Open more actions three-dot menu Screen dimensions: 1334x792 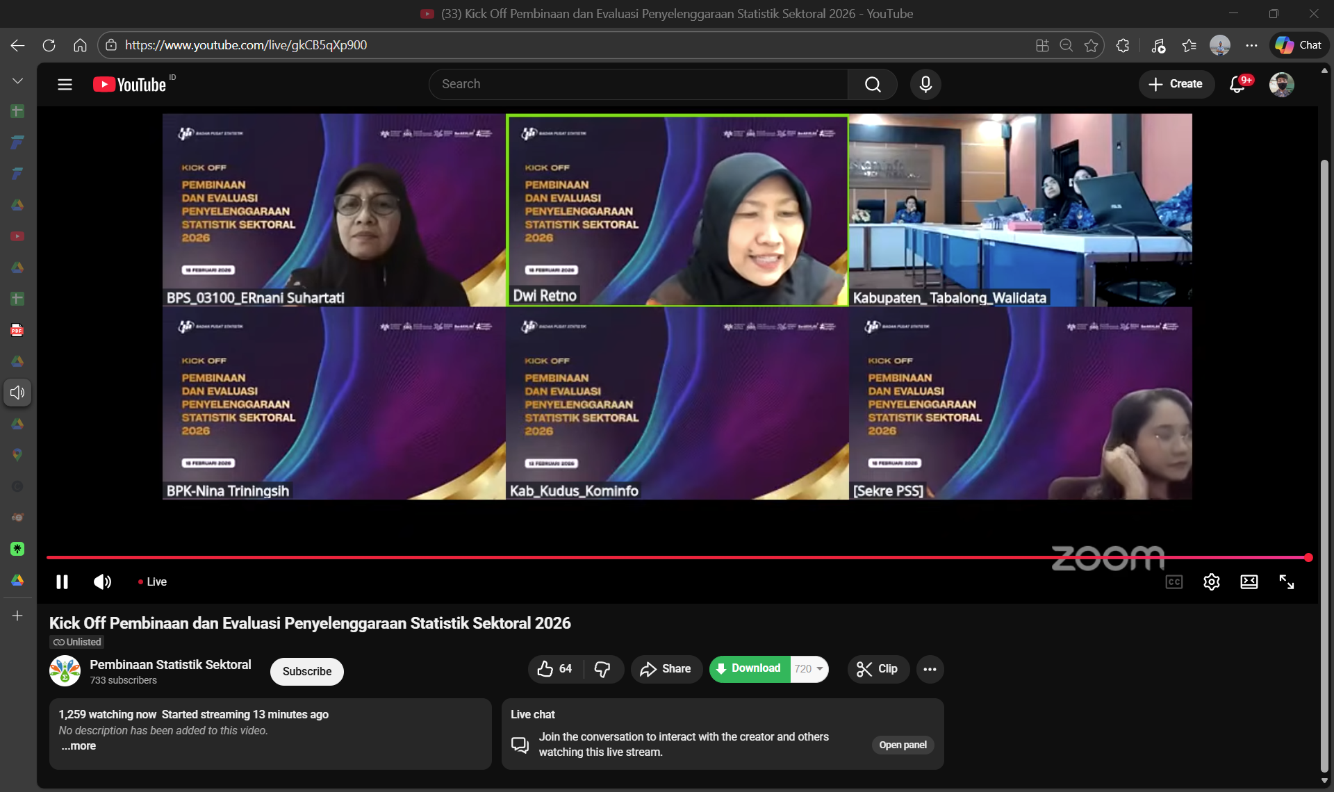click(930, 669)
